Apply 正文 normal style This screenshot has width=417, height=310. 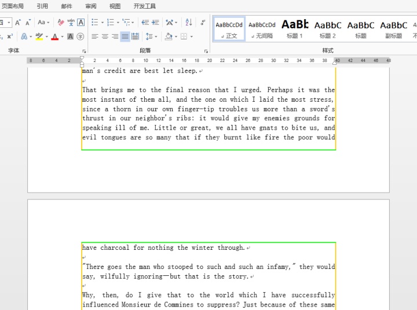pyautogui.click(x=229, y=29)
